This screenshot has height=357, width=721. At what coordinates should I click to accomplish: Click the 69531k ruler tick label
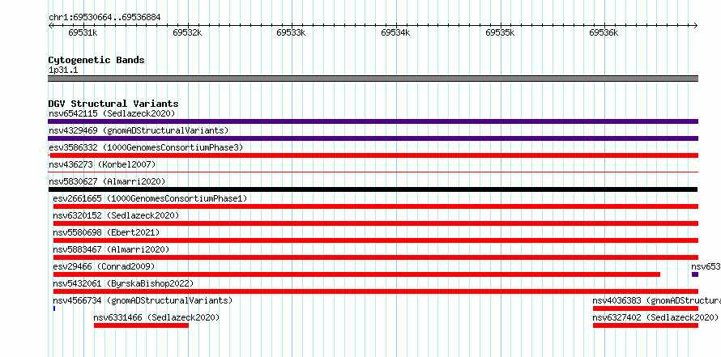[83, 32]
